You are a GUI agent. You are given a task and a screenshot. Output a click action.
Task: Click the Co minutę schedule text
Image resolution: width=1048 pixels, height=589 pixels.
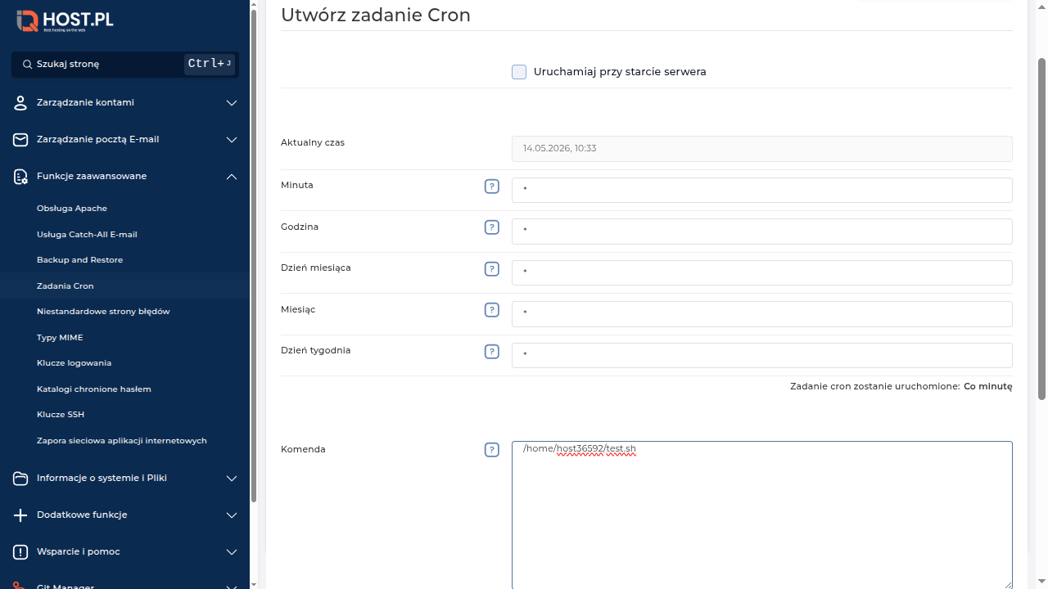click(x=988, y=386)
